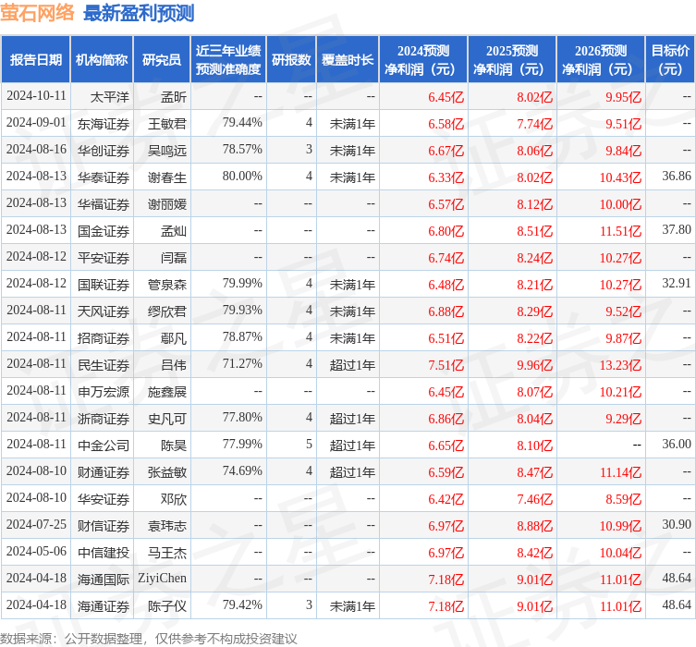Select institution 海通国际

point(103,580)
